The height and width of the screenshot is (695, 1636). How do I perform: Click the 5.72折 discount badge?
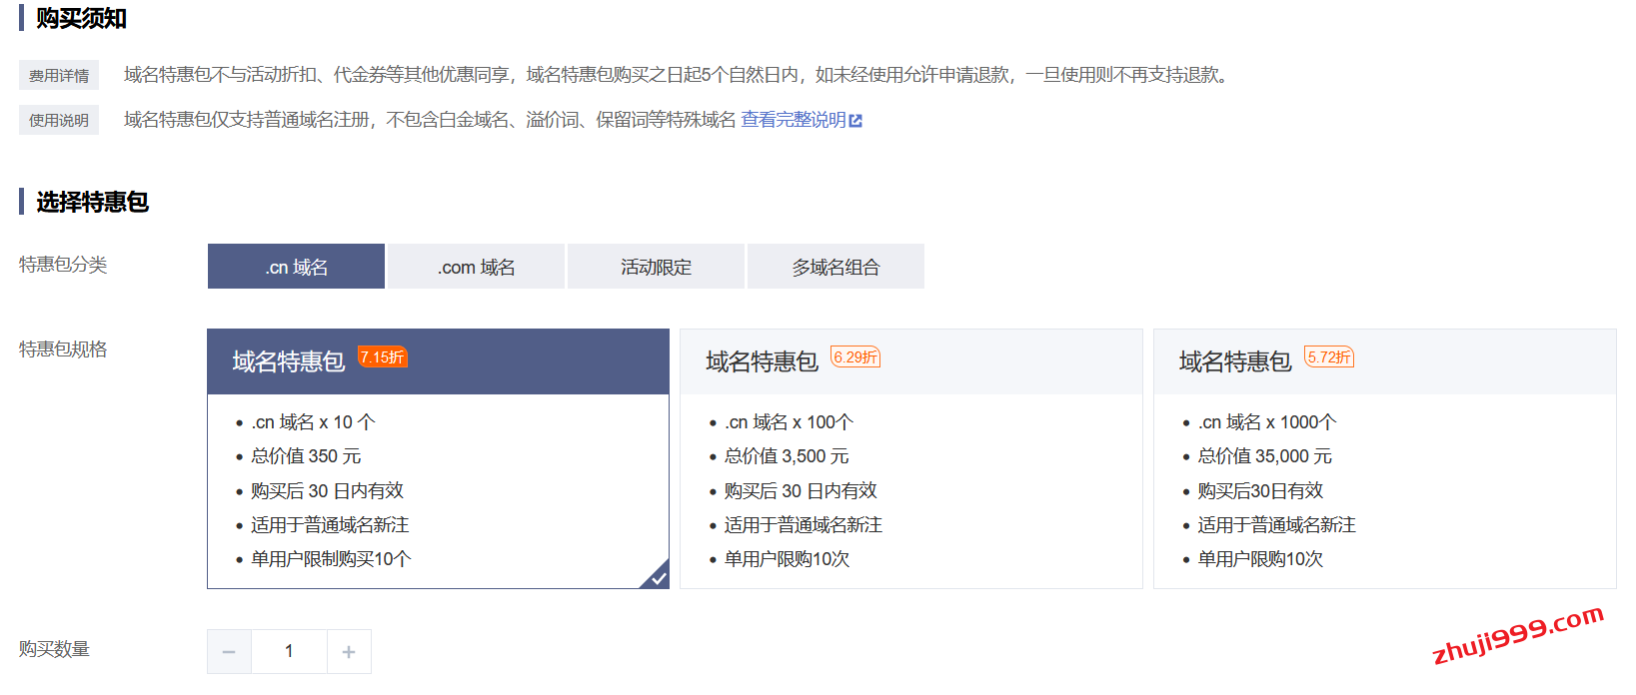1329,357
